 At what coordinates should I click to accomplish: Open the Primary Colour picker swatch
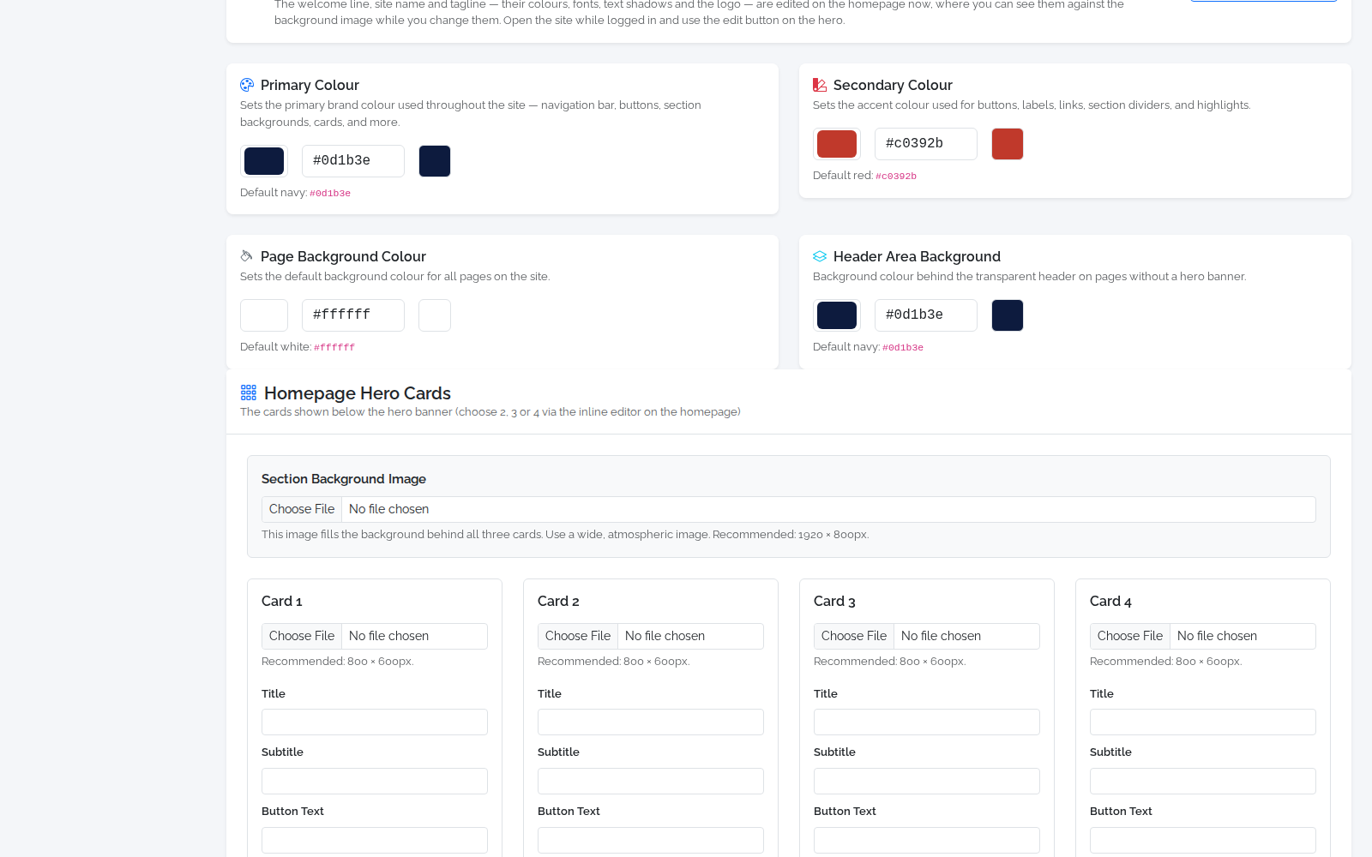pos(264,161)
